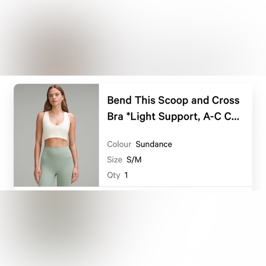Image resolution: width=266 pixels, height=266 pixels.
Task: Select the S/M size value
Action: pyautogui.click(x=134, y=160)
